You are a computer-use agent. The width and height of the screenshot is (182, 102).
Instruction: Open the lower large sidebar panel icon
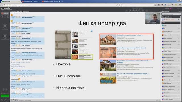[5, 36]
